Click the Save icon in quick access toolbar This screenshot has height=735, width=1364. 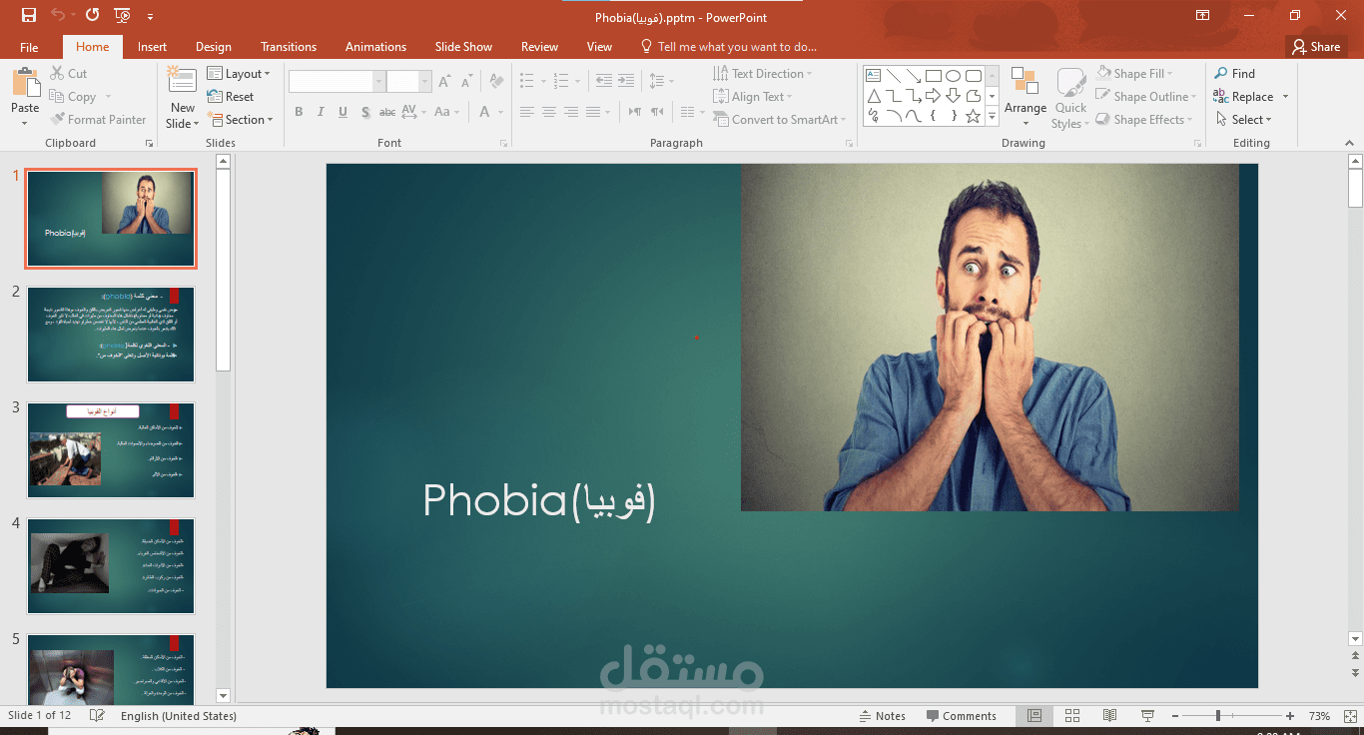coord(28,15)
